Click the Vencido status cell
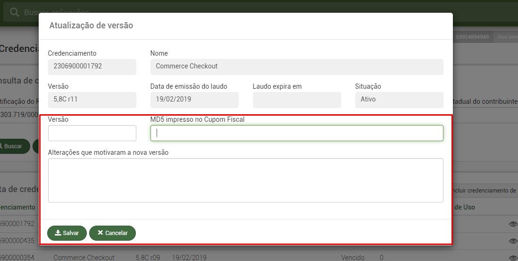 [x=353, y=257]
